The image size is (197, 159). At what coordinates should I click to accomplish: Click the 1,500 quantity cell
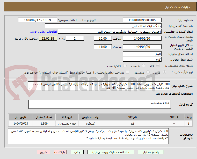[44, 124]
